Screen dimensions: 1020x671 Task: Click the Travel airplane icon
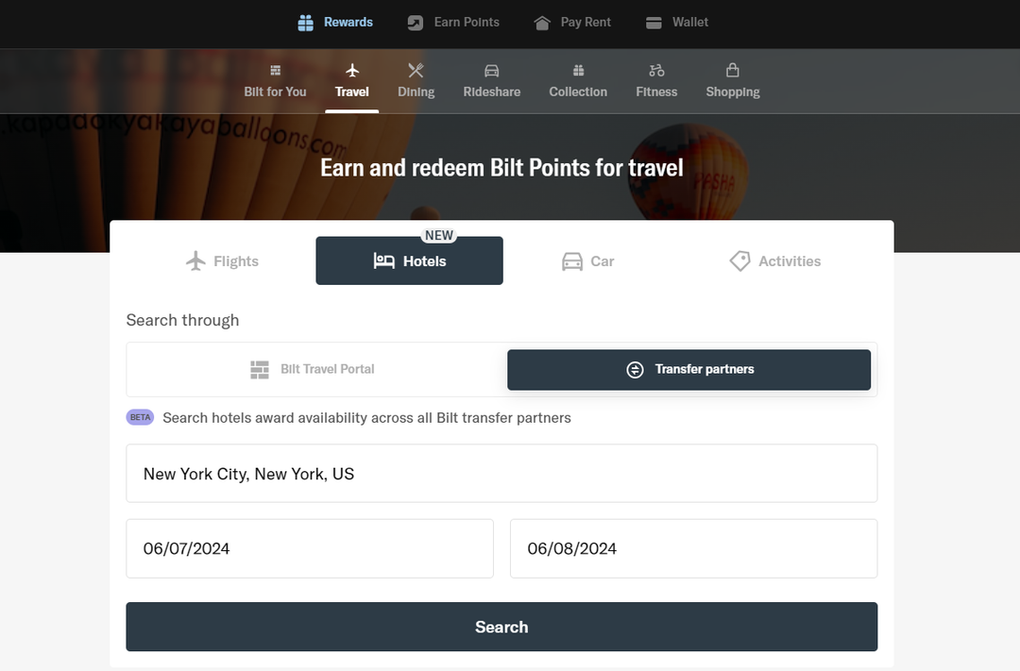[x=351, y=70]
